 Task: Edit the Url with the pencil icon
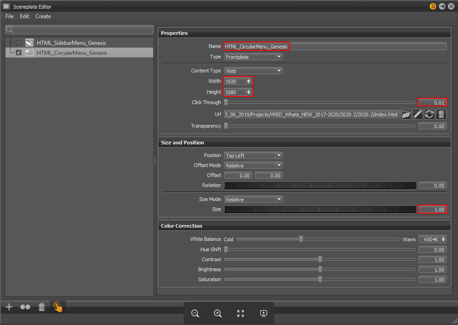[x=418, y=114]
